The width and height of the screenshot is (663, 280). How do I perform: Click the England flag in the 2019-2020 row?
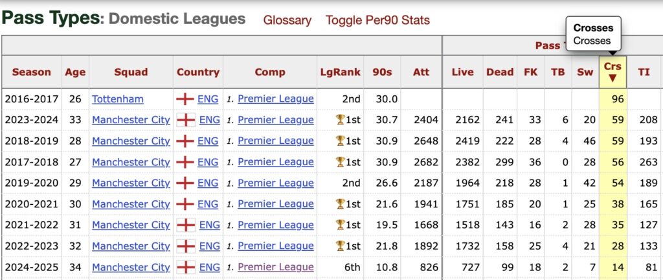[186, 183]
